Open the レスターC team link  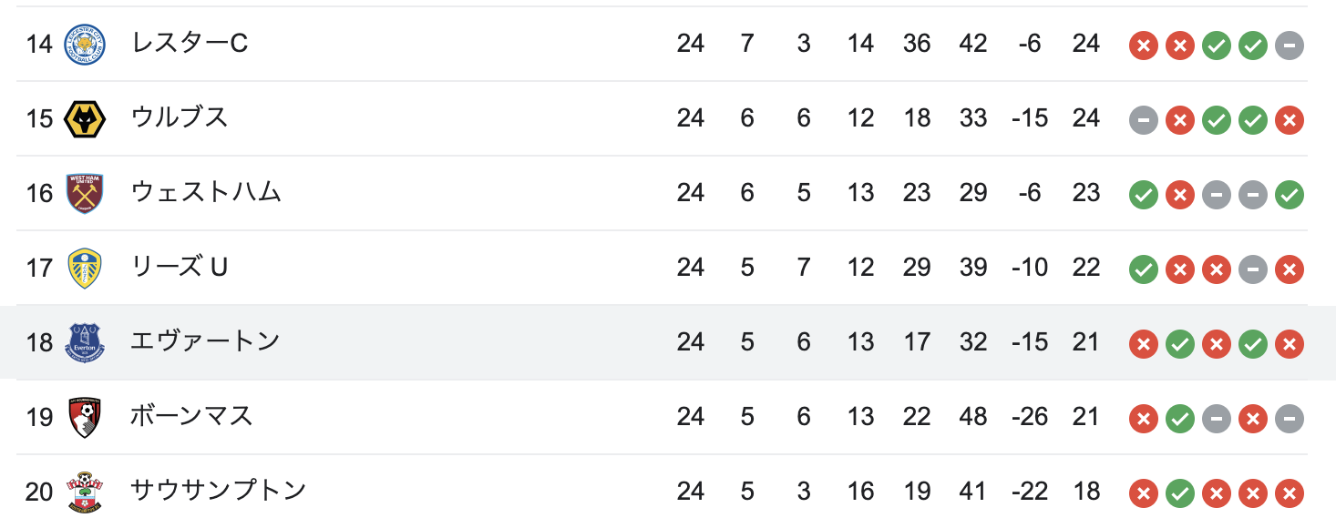(189, 44)
